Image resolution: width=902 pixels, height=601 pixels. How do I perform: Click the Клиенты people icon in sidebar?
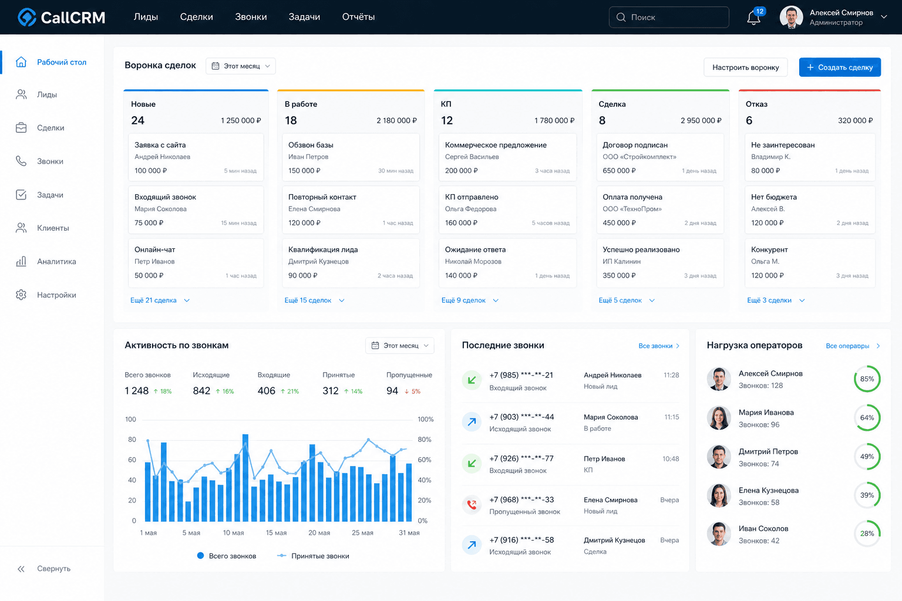[x=21, y=228]
